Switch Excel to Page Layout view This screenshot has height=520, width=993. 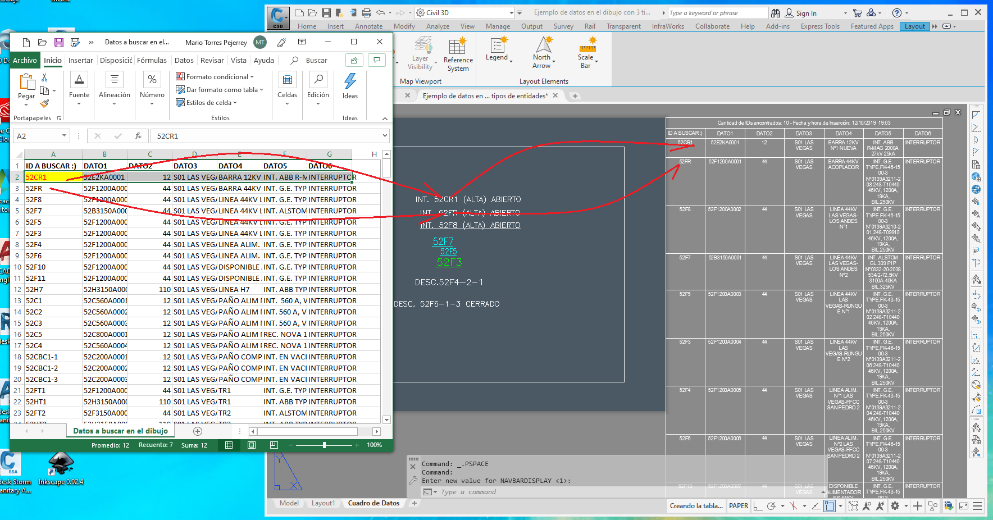pyautogui.click(x=252, y=445)
